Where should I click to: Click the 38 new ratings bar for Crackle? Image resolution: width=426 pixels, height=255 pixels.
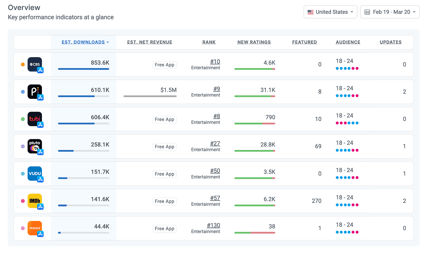(255, 233)
